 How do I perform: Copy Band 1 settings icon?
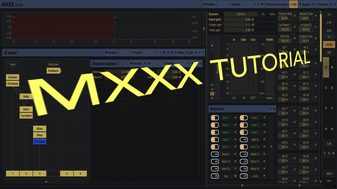point(168,52)
